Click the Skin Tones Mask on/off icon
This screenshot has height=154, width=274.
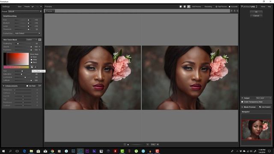[x=40, y=40]
